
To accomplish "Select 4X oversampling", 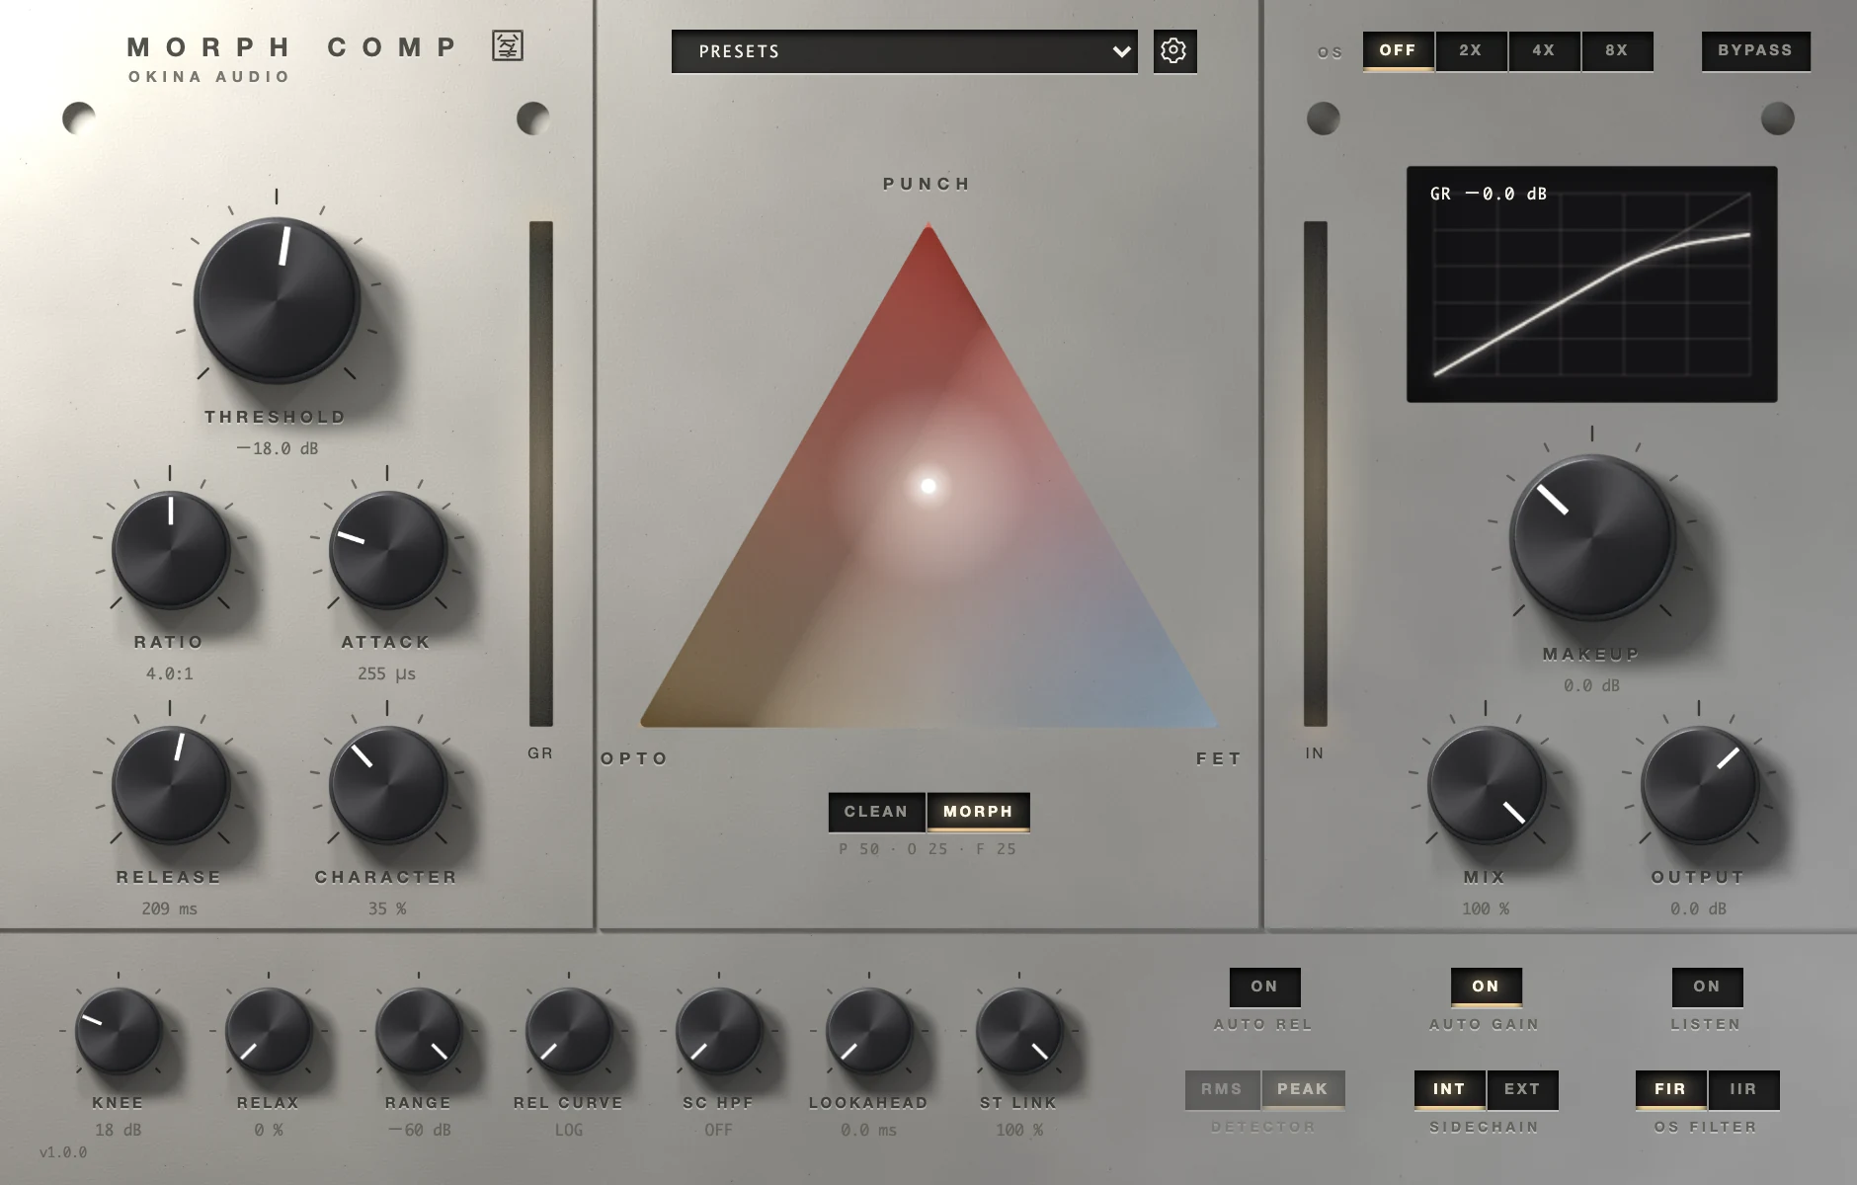I will (x=1544, y=50).
